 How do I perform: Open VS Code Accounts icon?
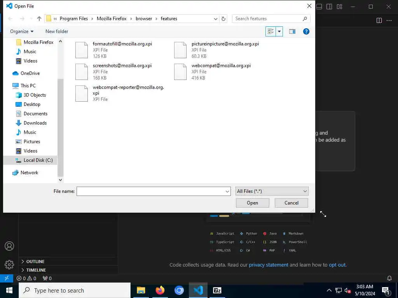9,246
